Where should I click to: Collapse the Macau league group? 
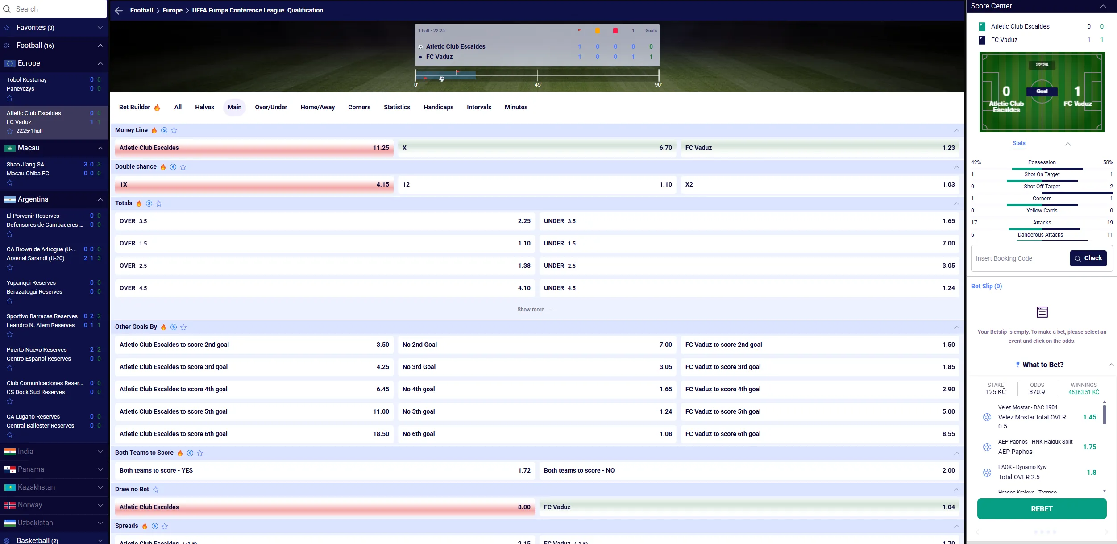click(100, 148)
